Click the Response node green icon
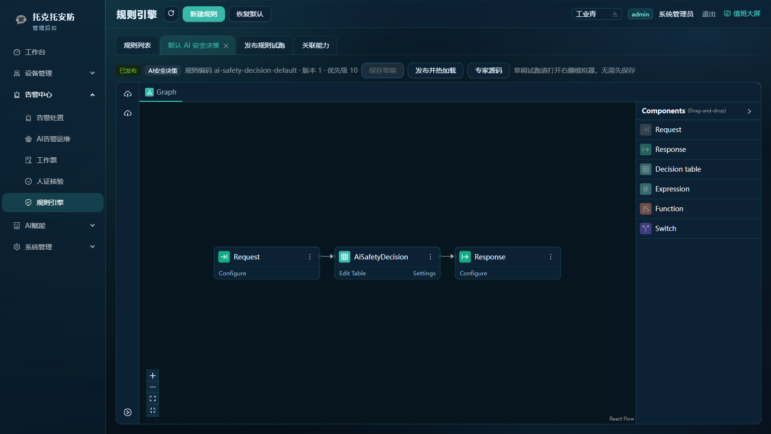Image resolution: width=771 pixels, height=434 pixels. click(x=465, y=257)
